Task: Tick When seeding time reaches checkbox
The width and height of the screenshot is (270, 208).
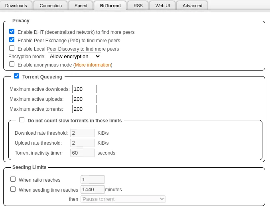Action: [13, 189]
